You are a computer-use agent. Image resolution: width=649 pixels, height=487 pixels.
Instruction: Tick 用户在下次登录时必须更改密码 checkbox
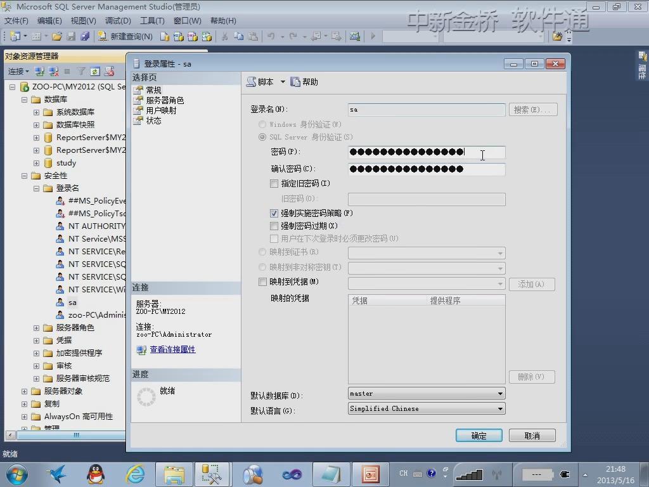274,238
